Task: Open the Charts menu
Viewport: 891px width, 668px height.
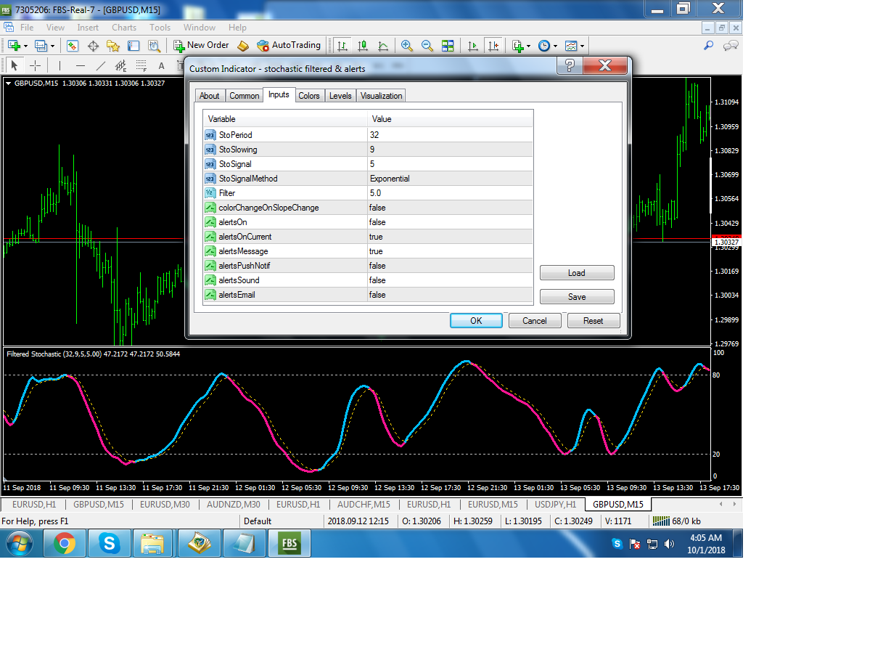Action: click(124, 28)
